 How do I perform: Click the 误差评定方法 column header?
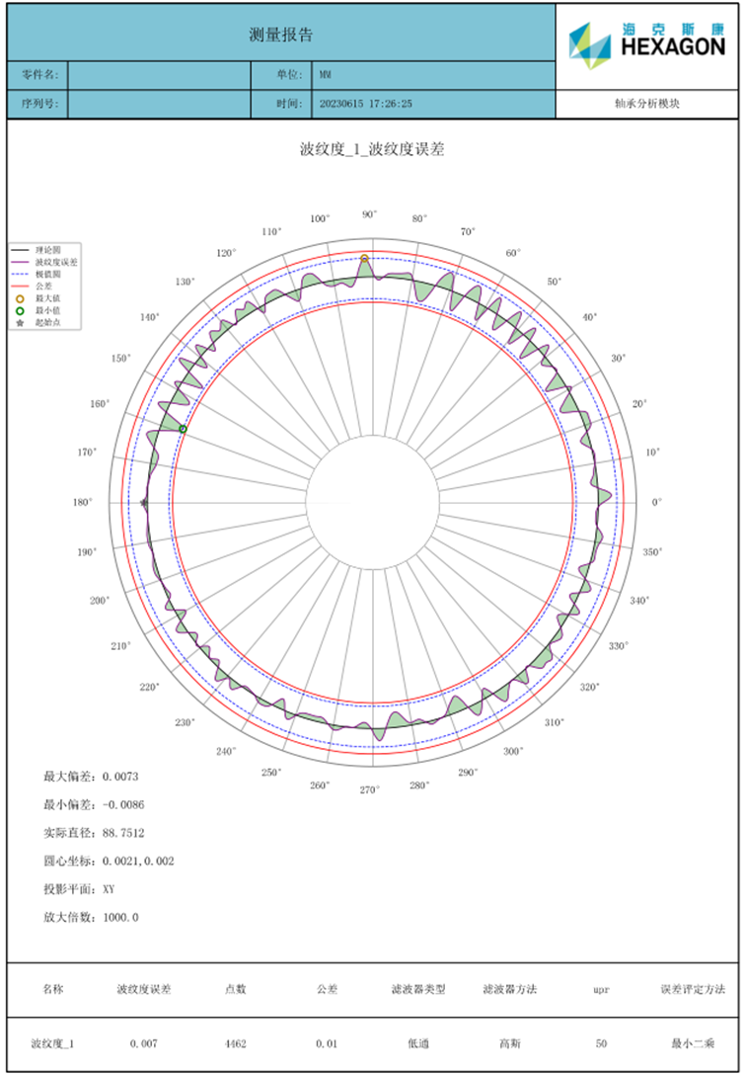click(x=693, y=989)
